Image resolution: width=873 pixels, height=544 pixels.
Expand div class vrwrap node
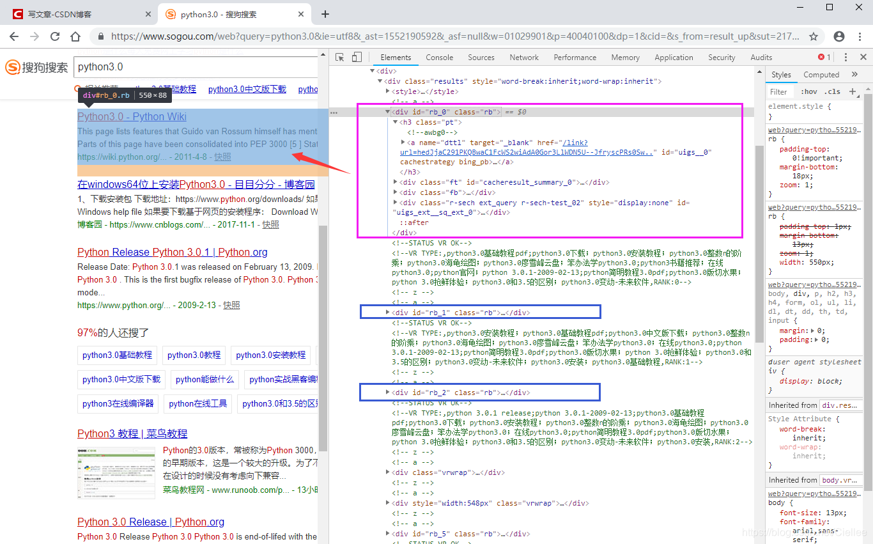coord(387,472)
